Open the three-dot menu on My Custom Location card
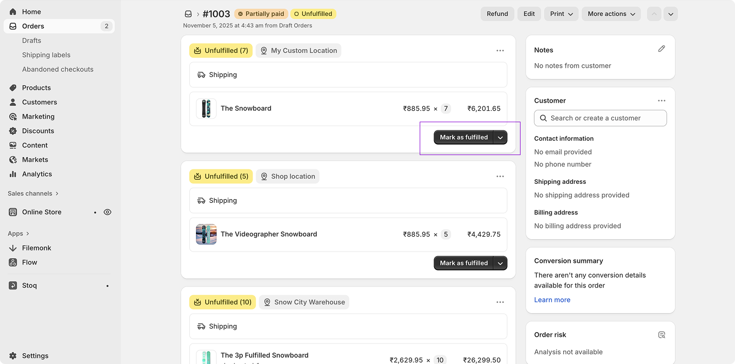 click(500, 50)
